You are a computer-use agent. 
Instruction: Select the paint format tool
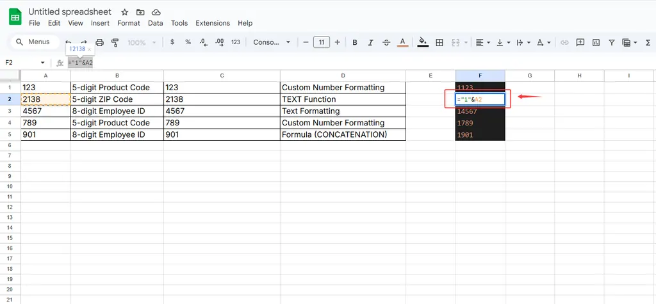115,42
